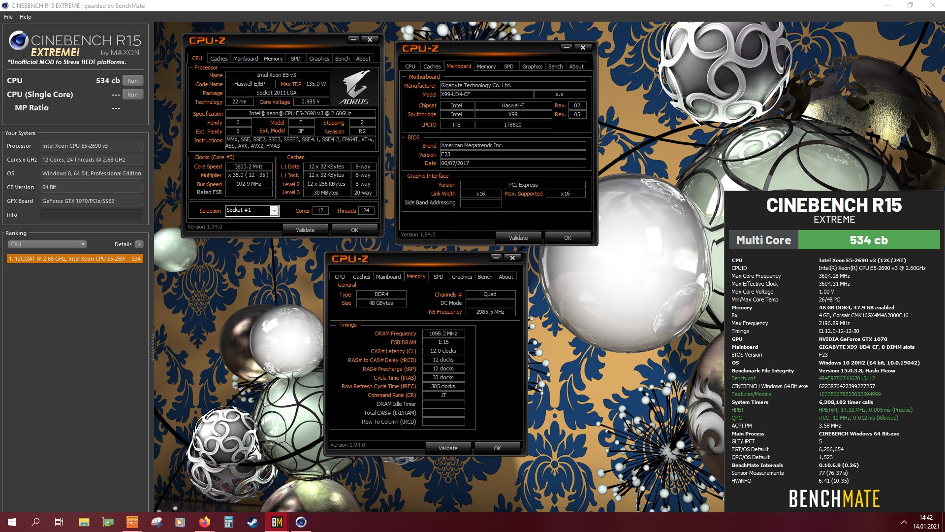Open Memory tab in top-left CPU-Z window
945x532 pixels.
point(273,59)
